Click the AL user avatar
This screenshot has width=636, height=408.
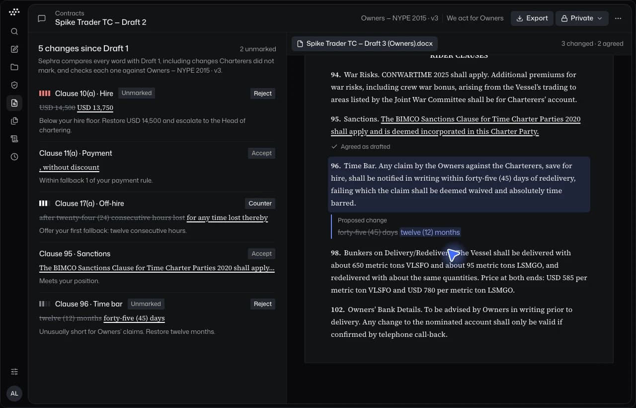pos(14,394)
